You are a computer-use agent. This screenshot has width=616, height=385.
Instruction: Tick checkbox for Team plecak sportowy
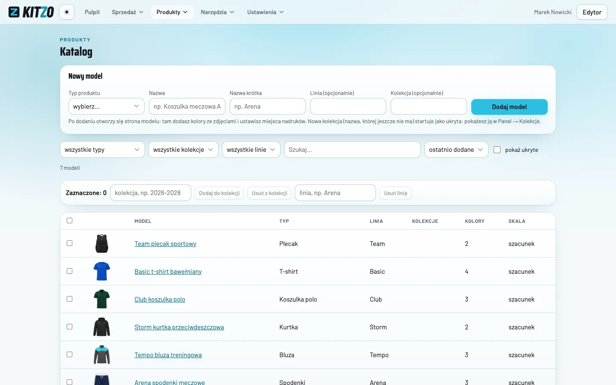[70, 243]
